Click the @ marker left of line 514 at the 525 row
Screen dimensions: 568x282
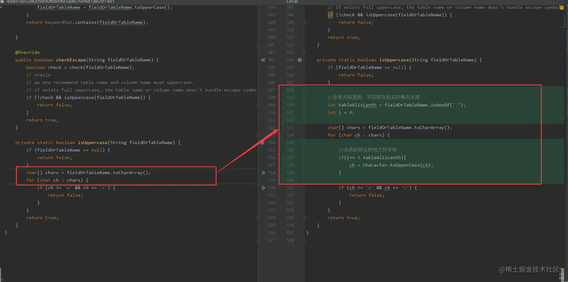[x=262, y=142]
